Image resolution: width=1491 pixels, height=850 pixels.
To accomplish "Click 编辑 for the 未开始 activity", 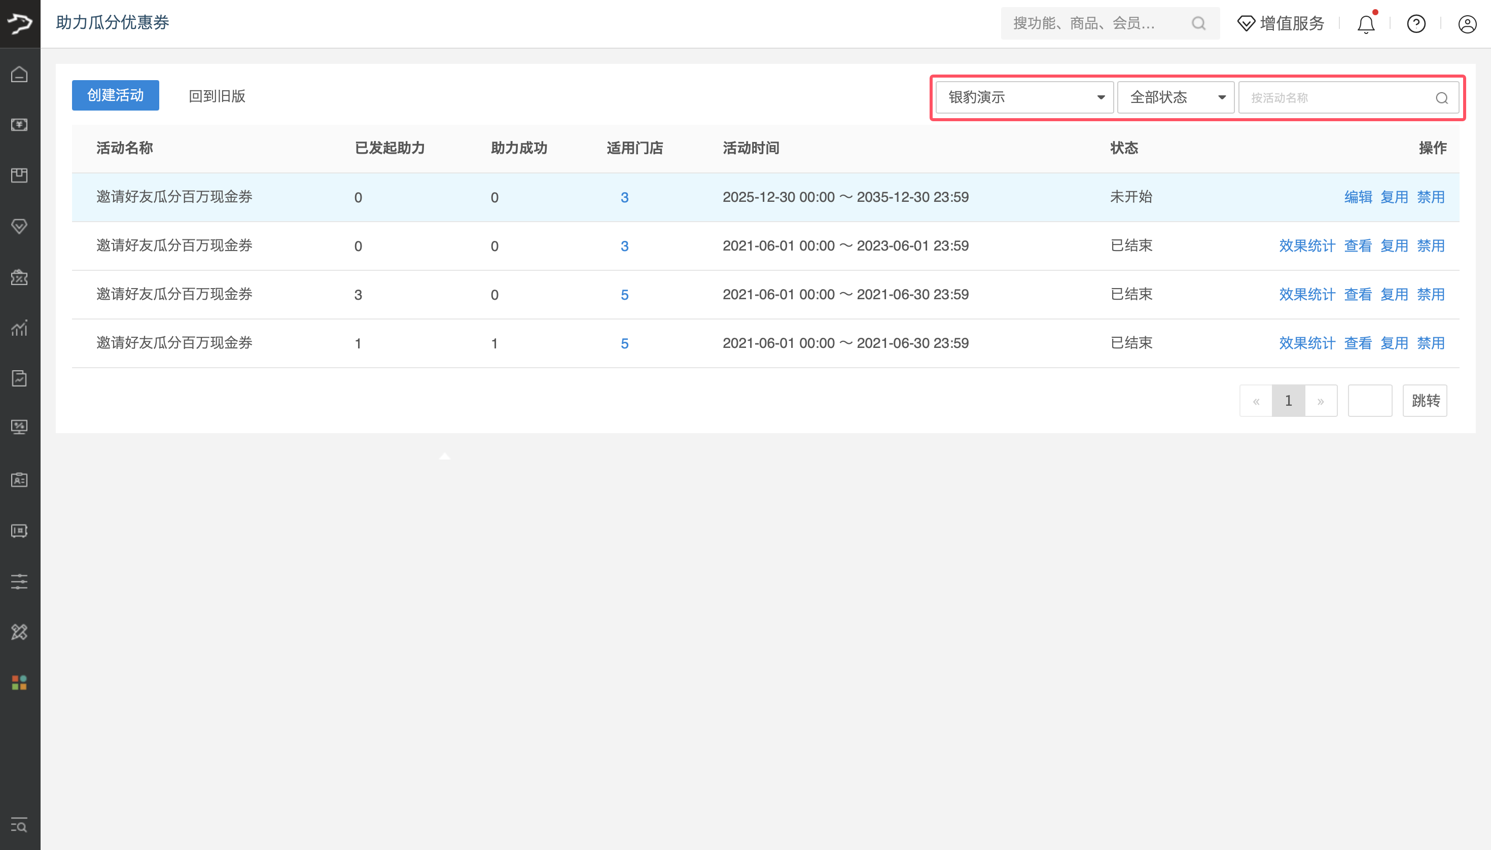I will pos(1358,197).
